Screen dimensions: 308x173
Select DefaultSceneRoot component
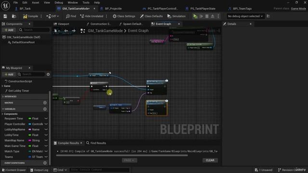tap(23, 42)
